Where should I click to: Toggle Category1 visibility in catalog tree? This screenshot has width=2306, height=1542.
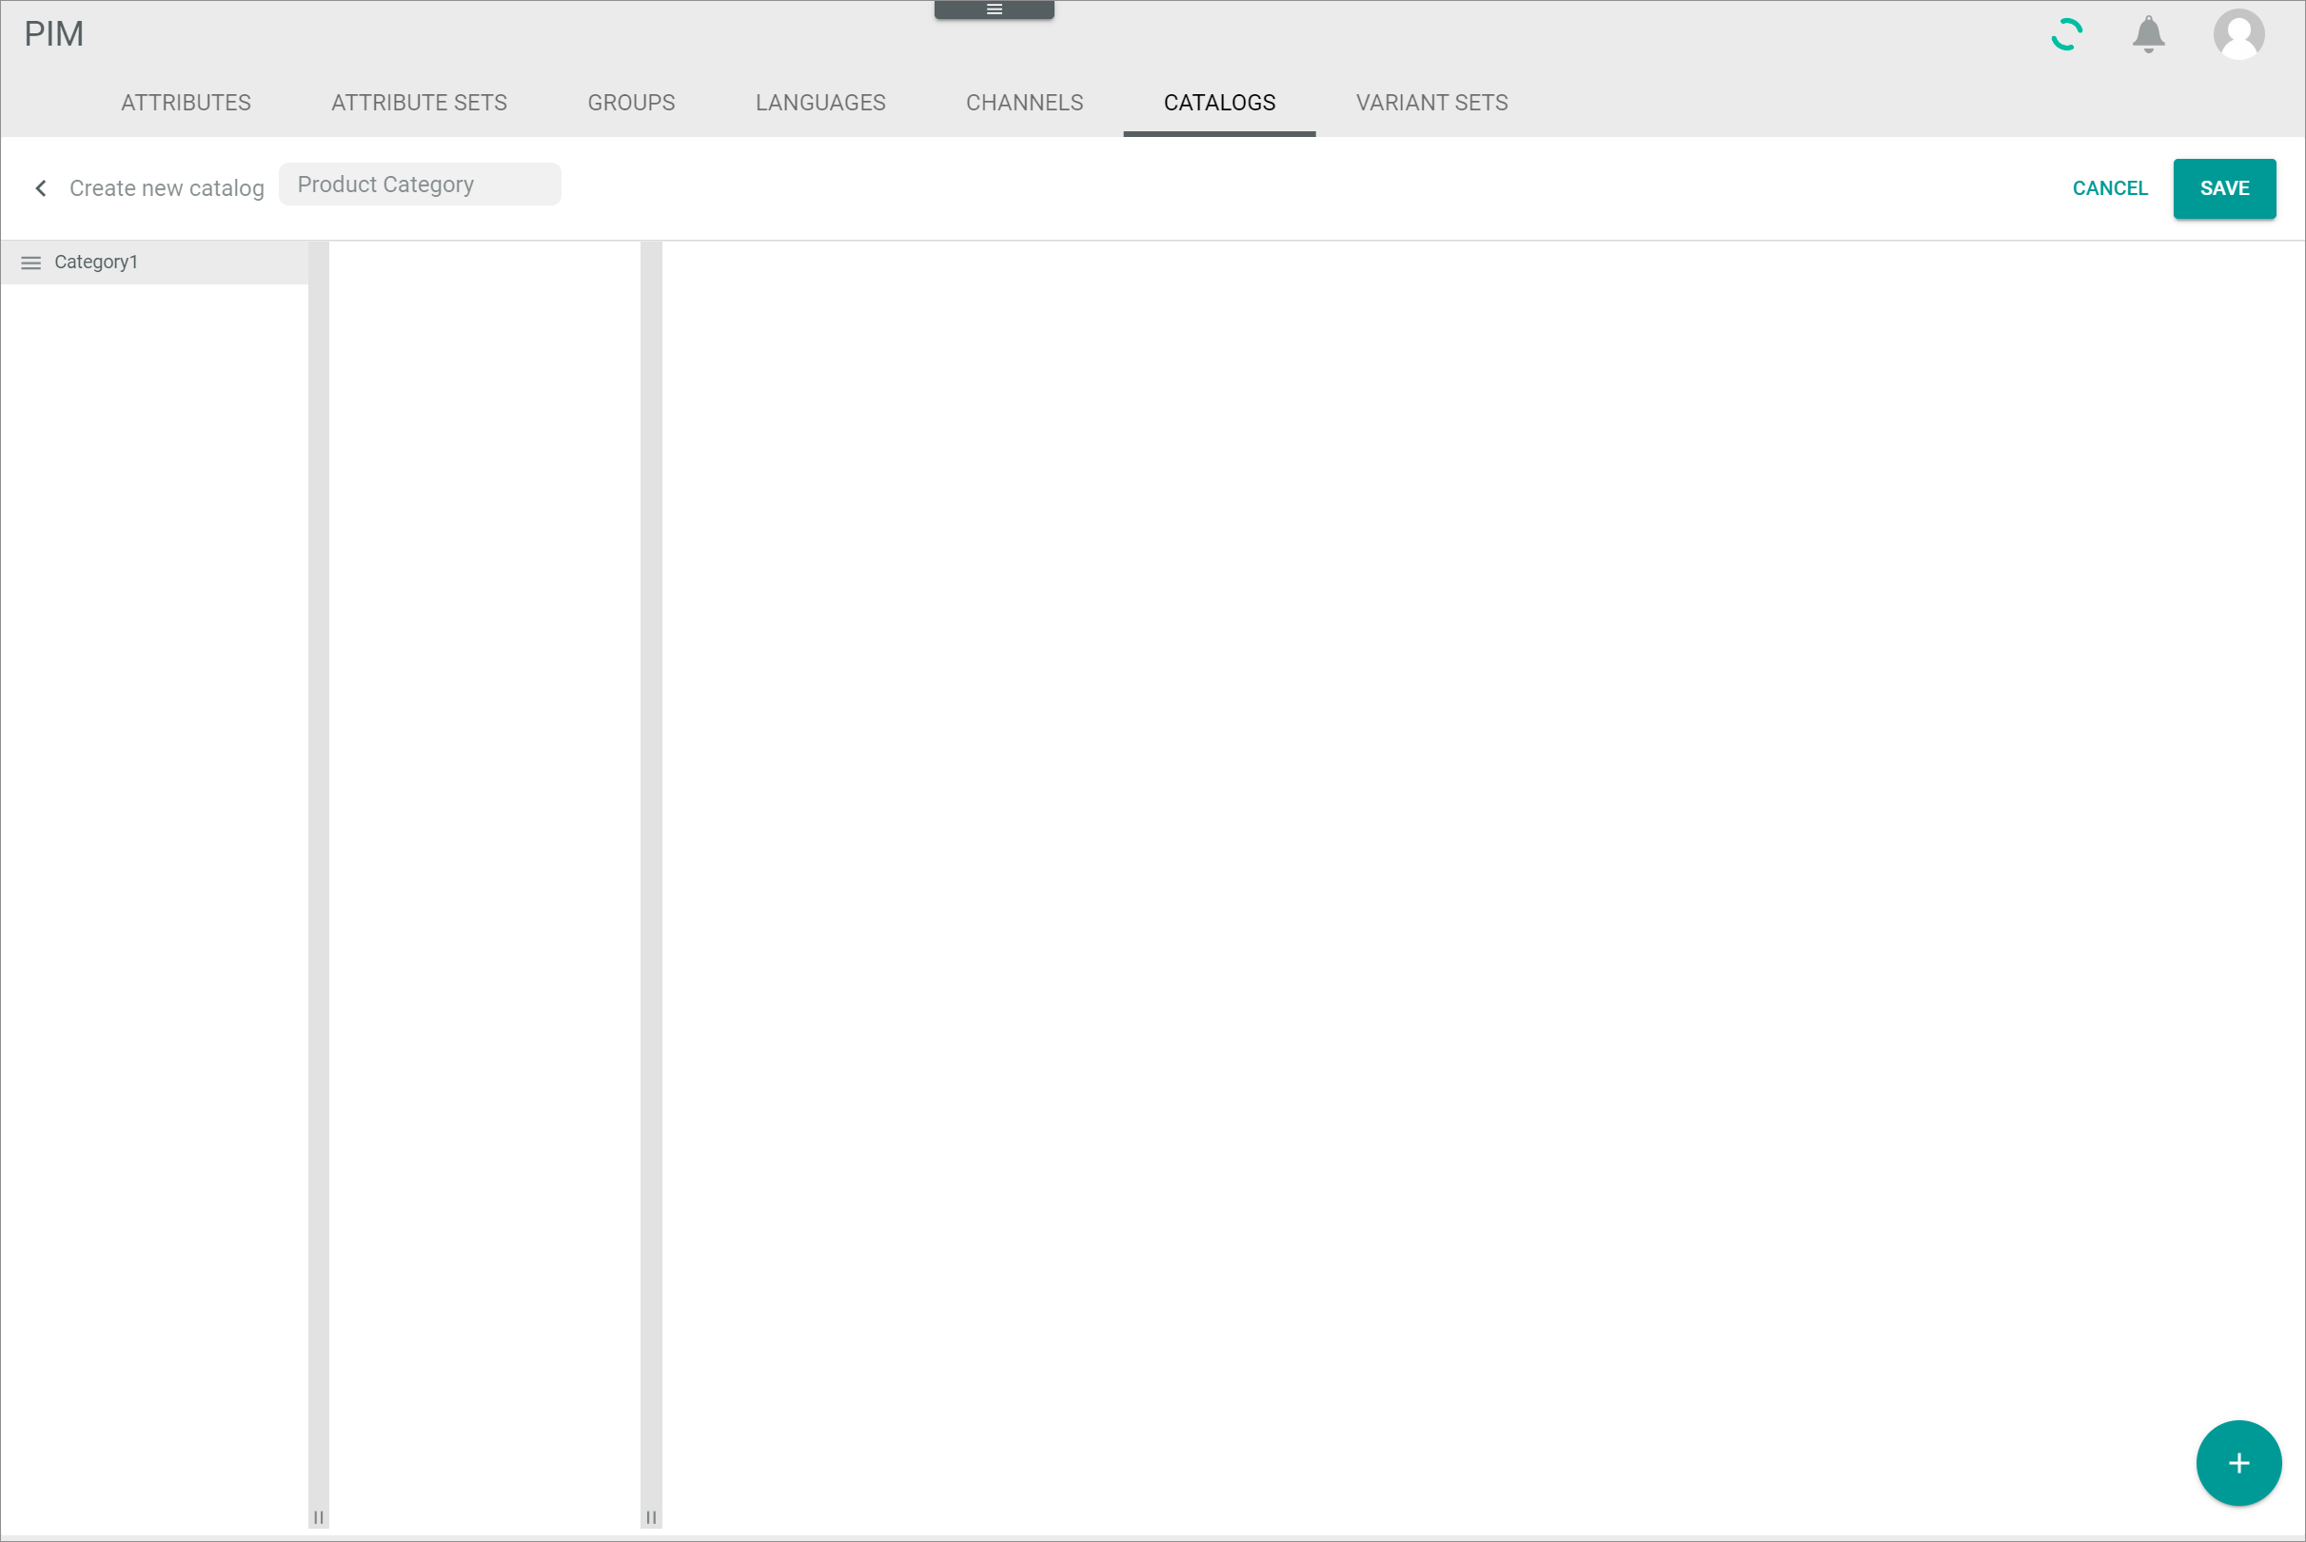pos(31,262)
